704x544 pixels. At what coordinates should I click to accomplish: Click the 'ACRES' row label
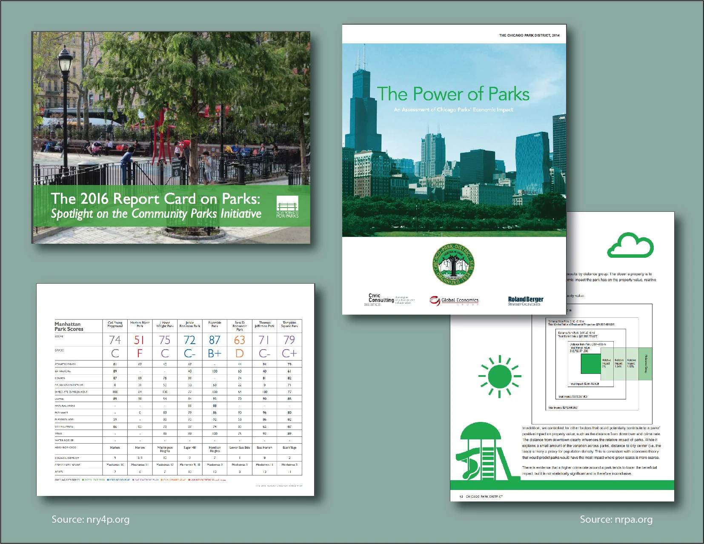coord(59,472)
